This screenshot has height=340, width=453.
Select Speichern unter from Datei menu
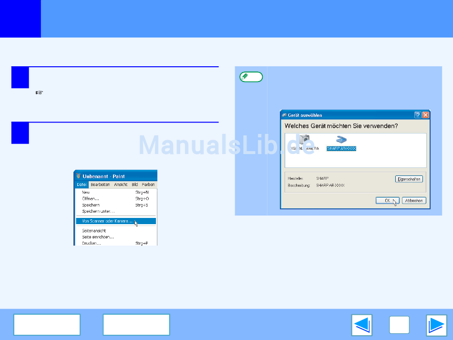(x=98, y=211)
